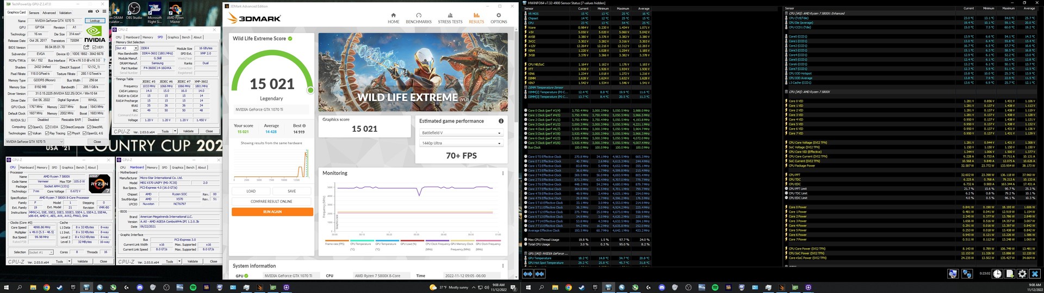The image size is (1044, 293).
Task: Toggle the PhysX checkbox
Action: pos(70,133)
